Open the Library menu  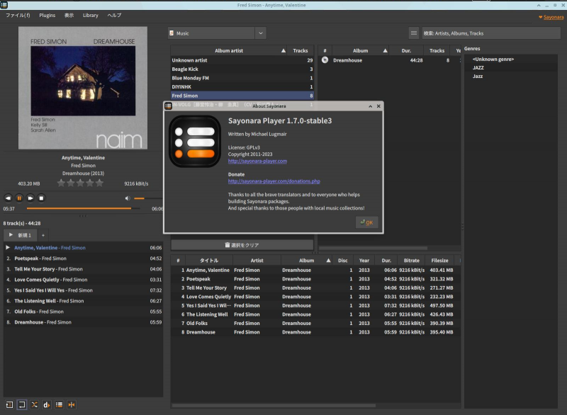91,15
